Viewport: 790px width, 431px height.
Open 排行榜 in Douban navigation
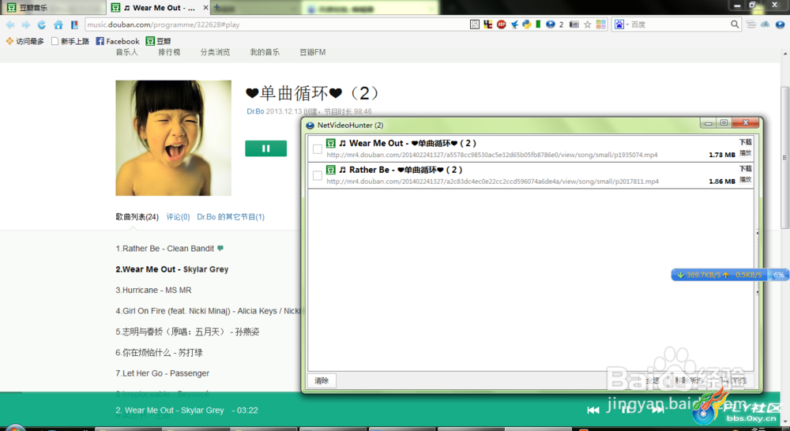169,52
